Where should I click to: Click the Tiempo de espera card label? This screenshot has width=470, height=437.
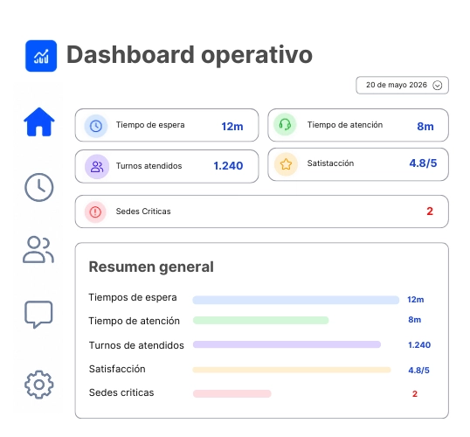coord(150,125)
